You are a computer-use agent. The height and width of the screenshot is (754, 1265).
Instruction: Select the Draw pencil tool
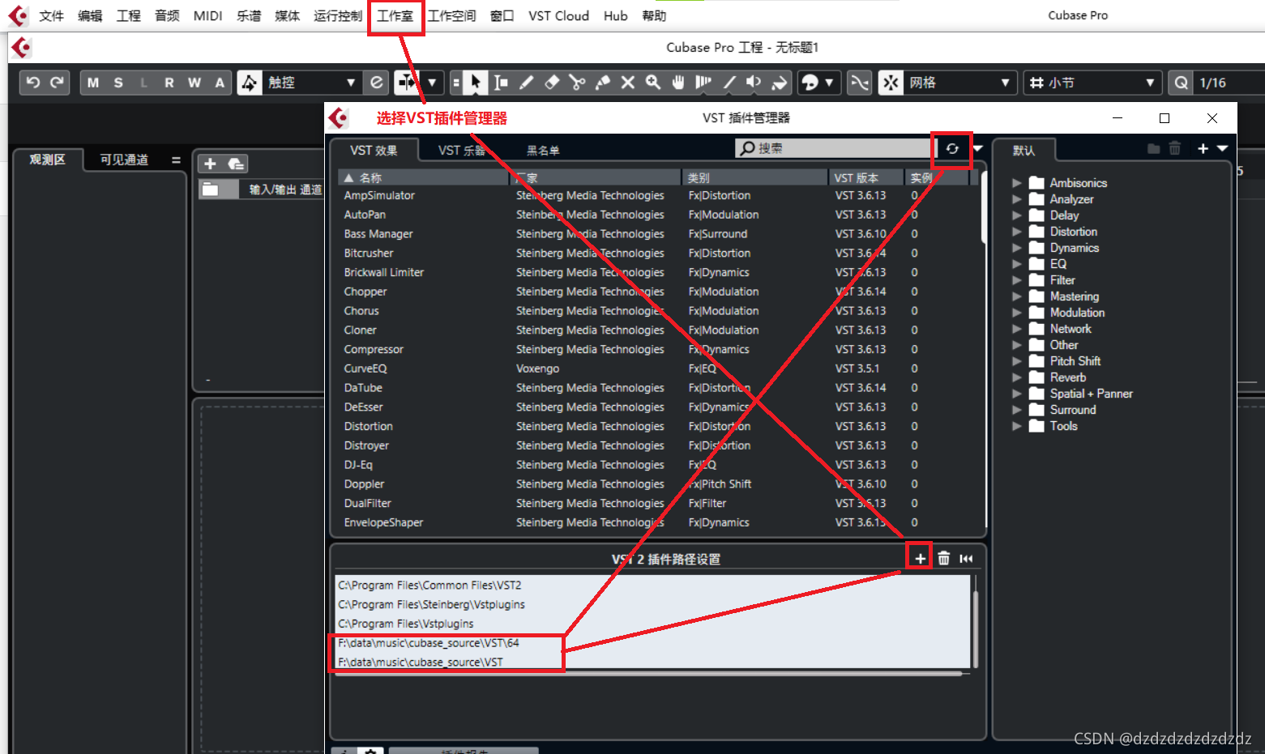pos(527,83)
